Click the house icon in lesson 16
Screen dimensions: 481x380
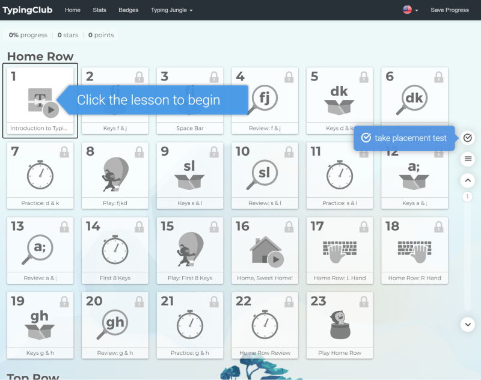[266, 251]
